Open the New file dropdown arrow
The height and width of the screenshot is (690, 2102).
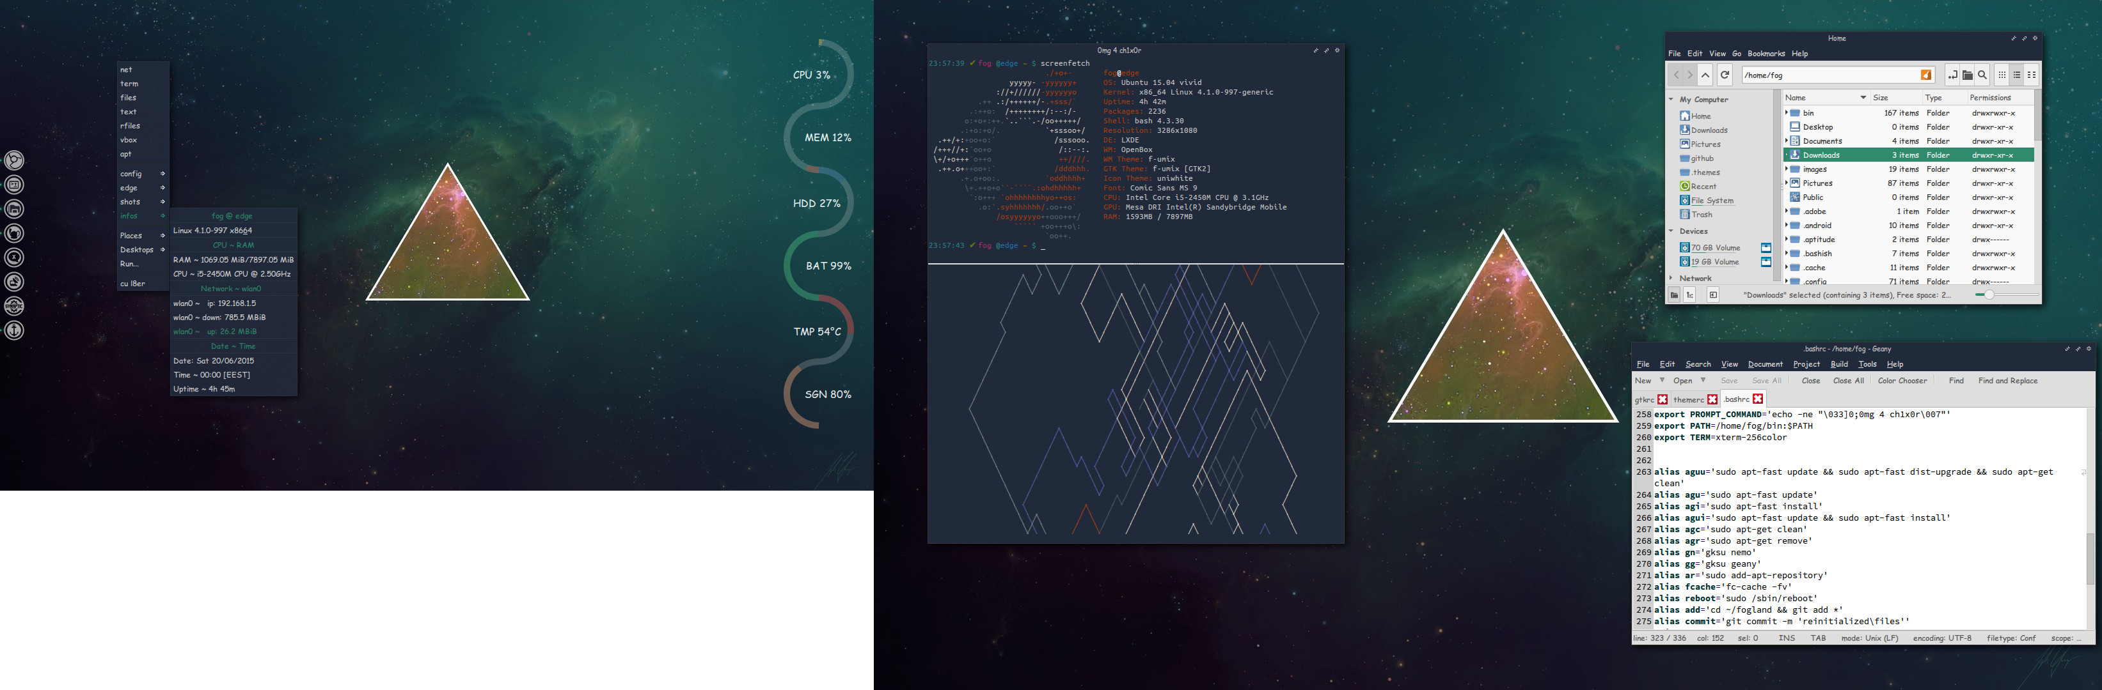(1661, 380)
